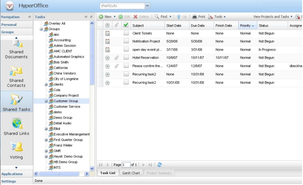Screen dimensions: 303x185
Task: Check the Recurring task2 checkbox with no start date
Action: 126,74
